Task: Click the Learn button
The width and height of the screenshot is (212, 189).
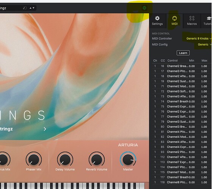Action: [x=183, y=53]
